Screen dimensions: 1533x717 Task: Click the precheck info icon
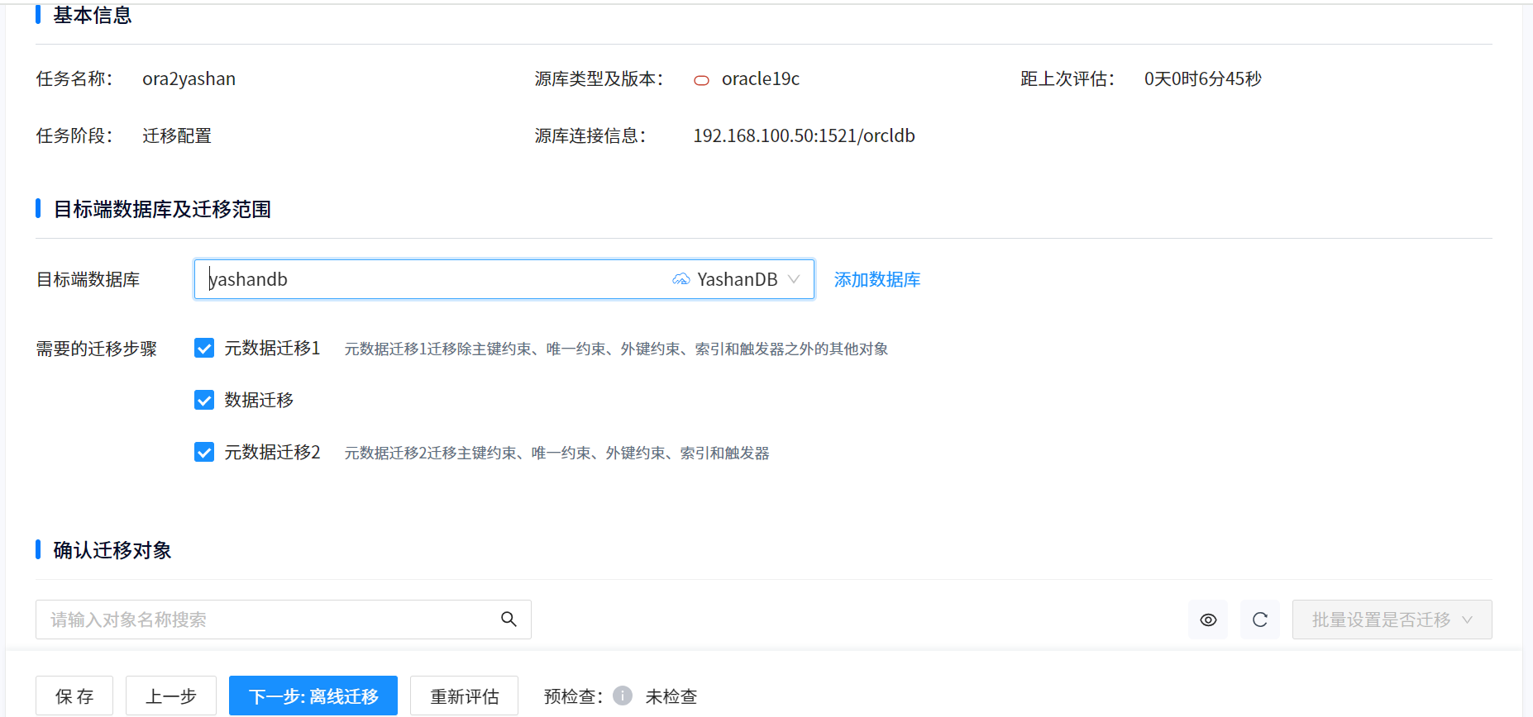click(623, 696)
